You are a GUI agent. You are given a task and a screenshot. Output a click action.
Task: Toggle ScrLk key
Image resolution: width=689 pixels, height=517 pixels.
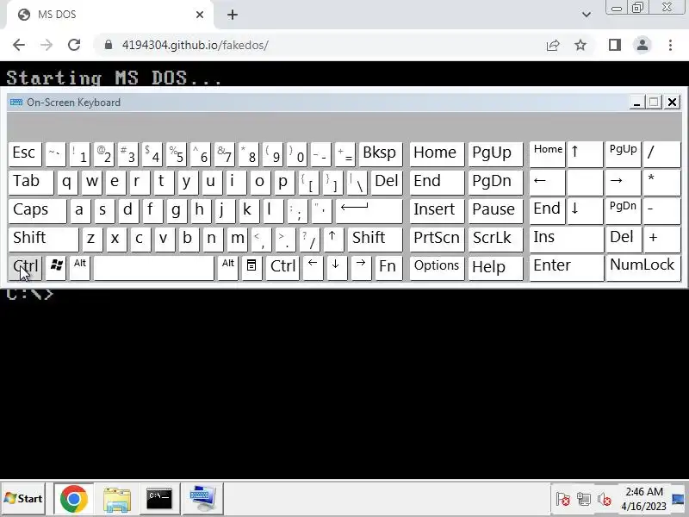pos(496,240)
